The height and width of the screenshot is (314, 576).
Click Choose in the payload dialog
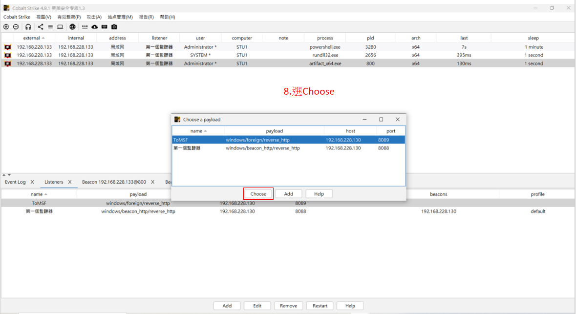[258, 194]
